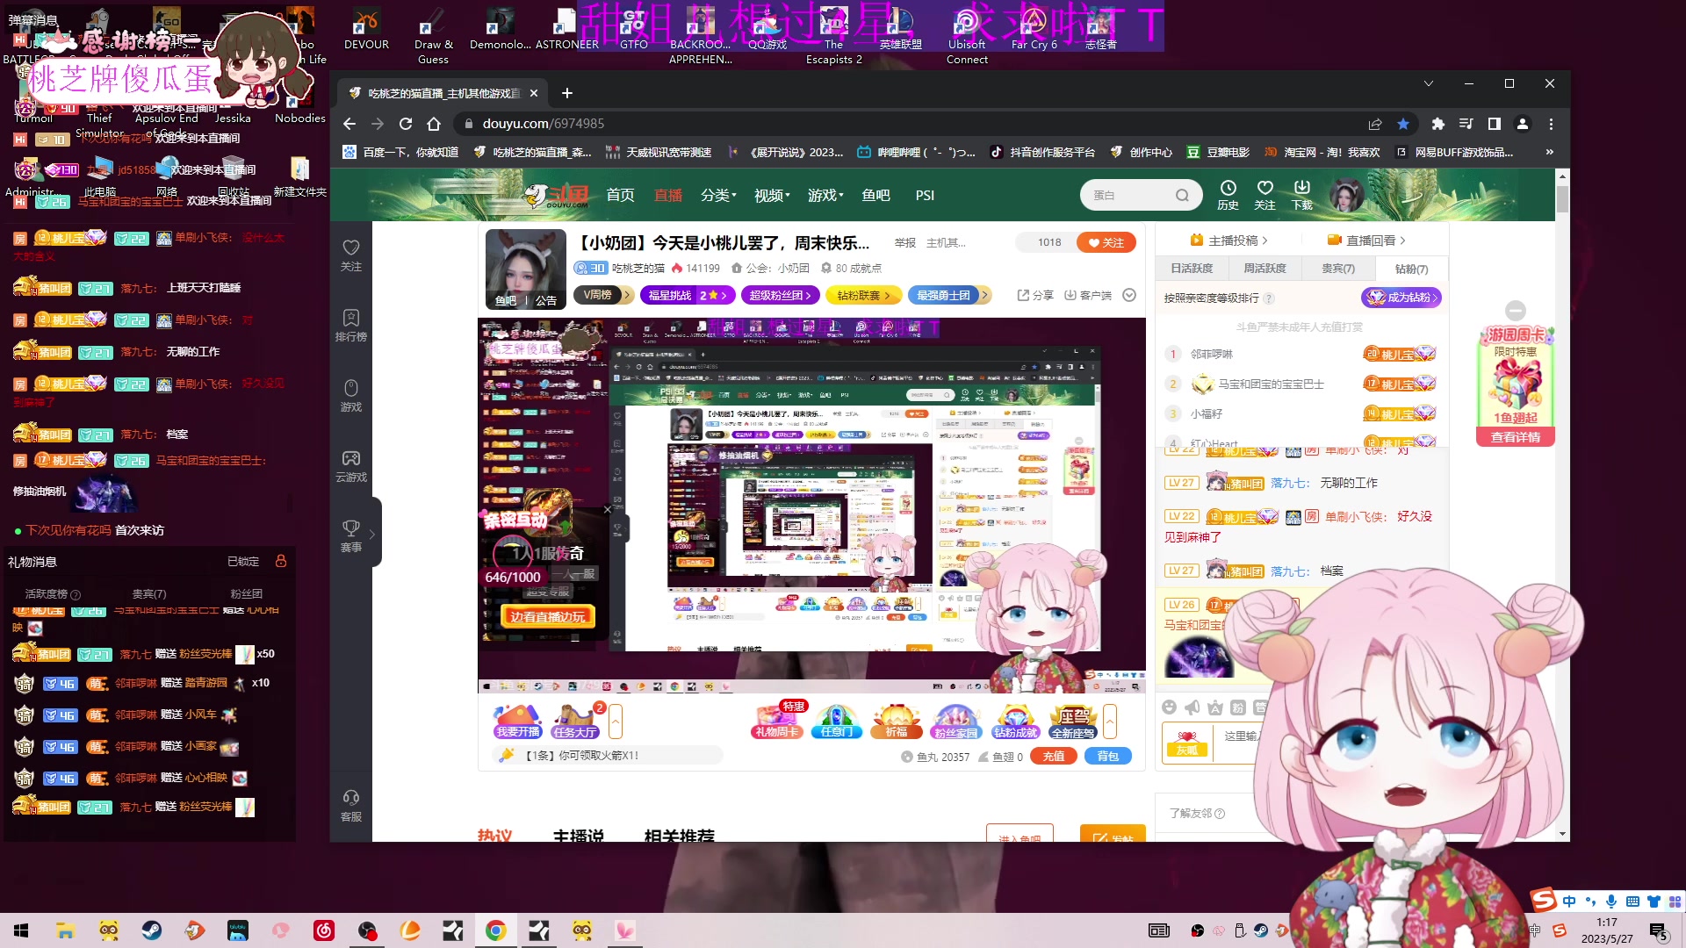Click 查看详情 on the 游园周卡 promo
The width and height of the screenshot is (1686, 948).
[1516, 437]
